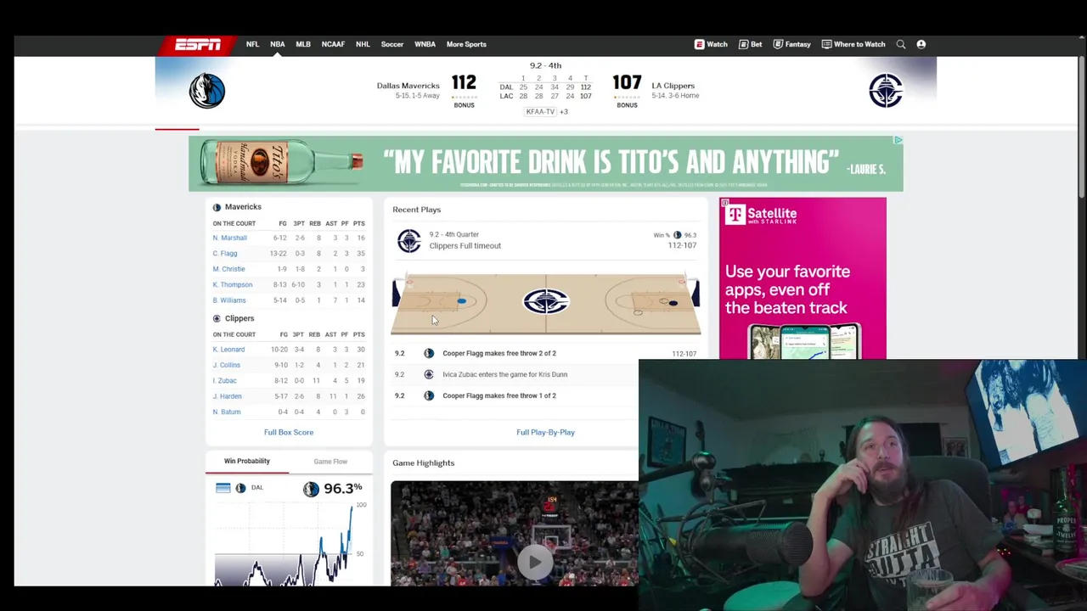Screen dimensions: 1087x611
Task: Open J. Collins player link
Action: click(x=227, y=365)
